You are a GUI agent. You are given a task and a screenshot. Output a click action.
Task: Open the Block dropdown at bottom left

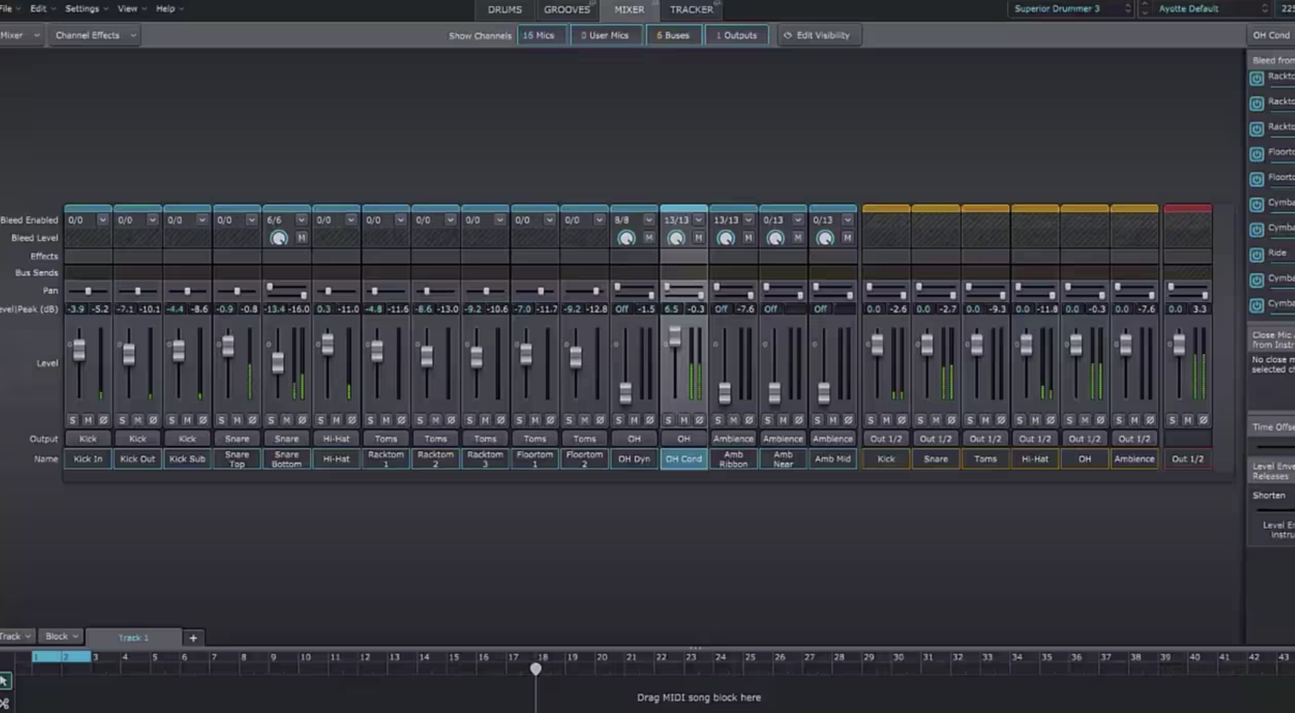point(60,636)
